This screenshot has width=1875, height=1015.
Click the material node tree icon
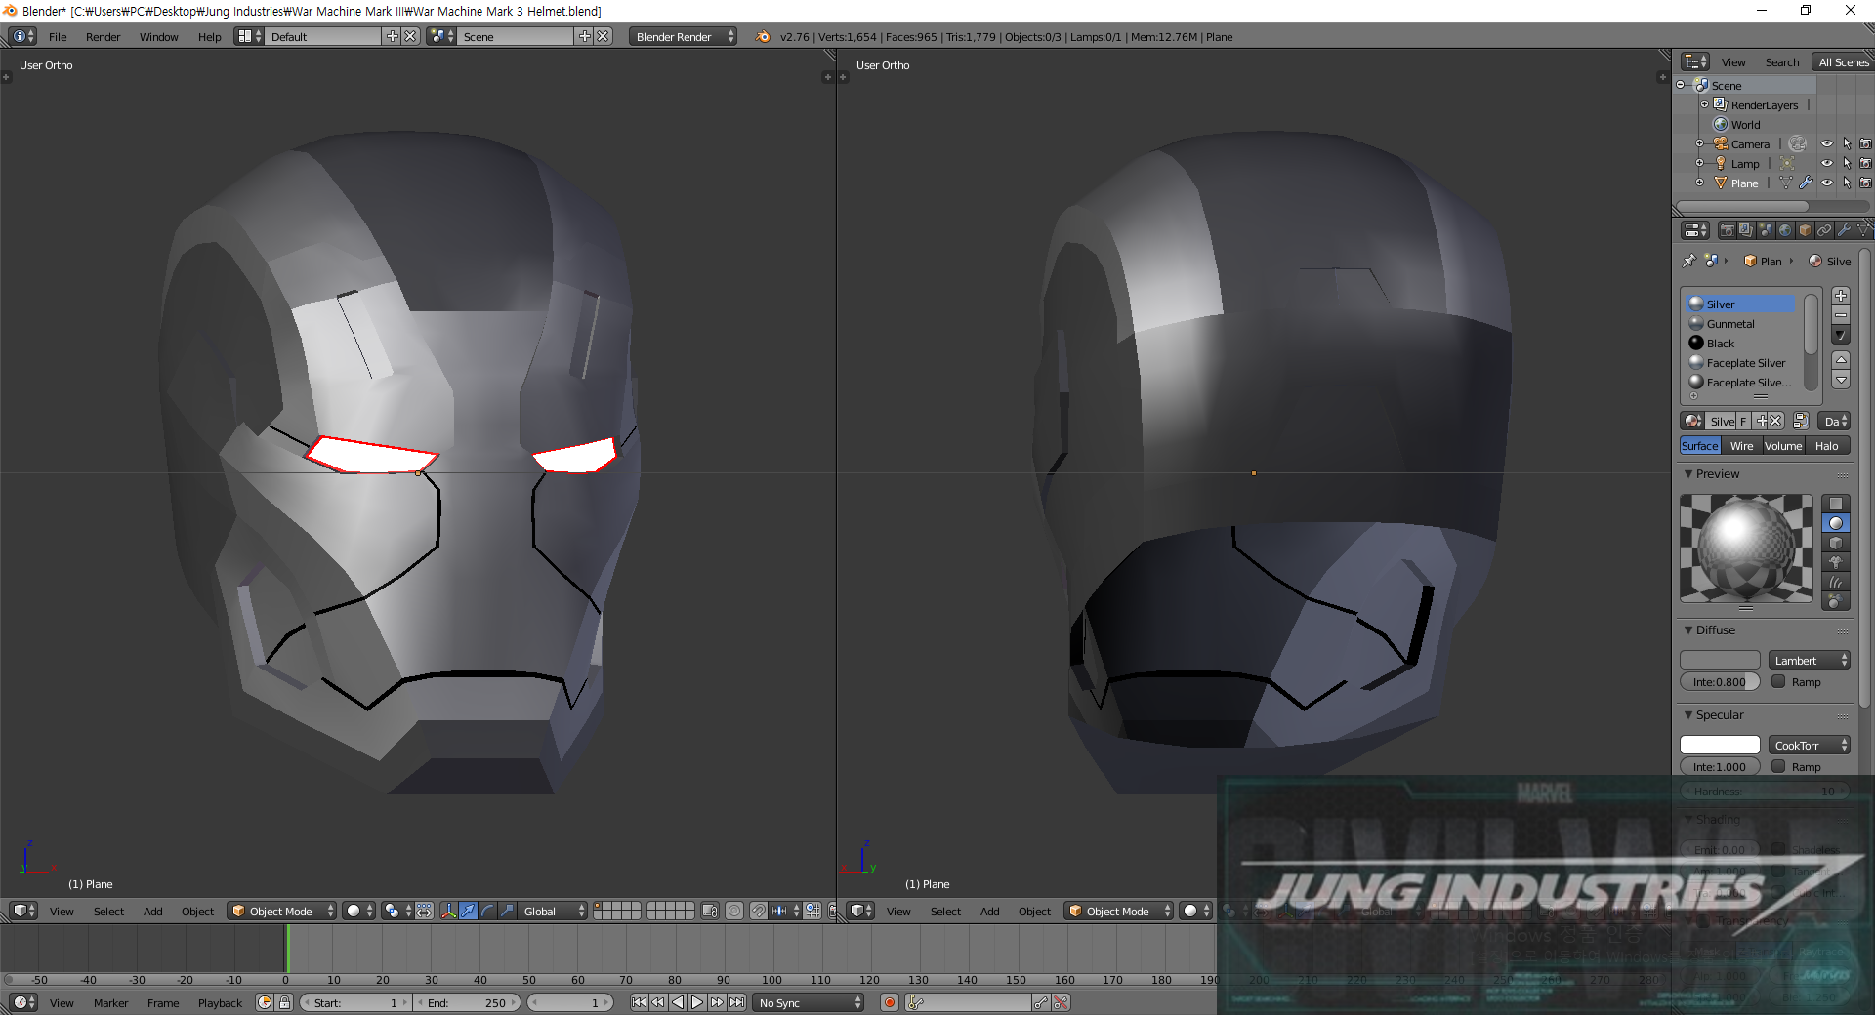pos(1800,421)
